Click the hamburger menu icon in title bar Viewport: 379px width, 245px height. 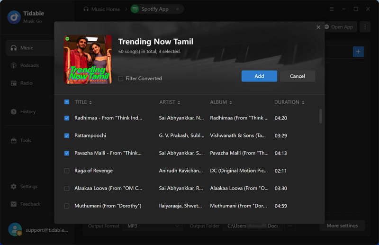click(332, 9)
